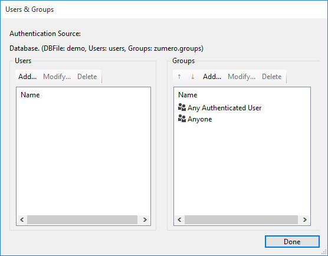This screenshot has width=328, height=256.
Task: Click right scroll arrow in Users list
Action: coord(145,219)
